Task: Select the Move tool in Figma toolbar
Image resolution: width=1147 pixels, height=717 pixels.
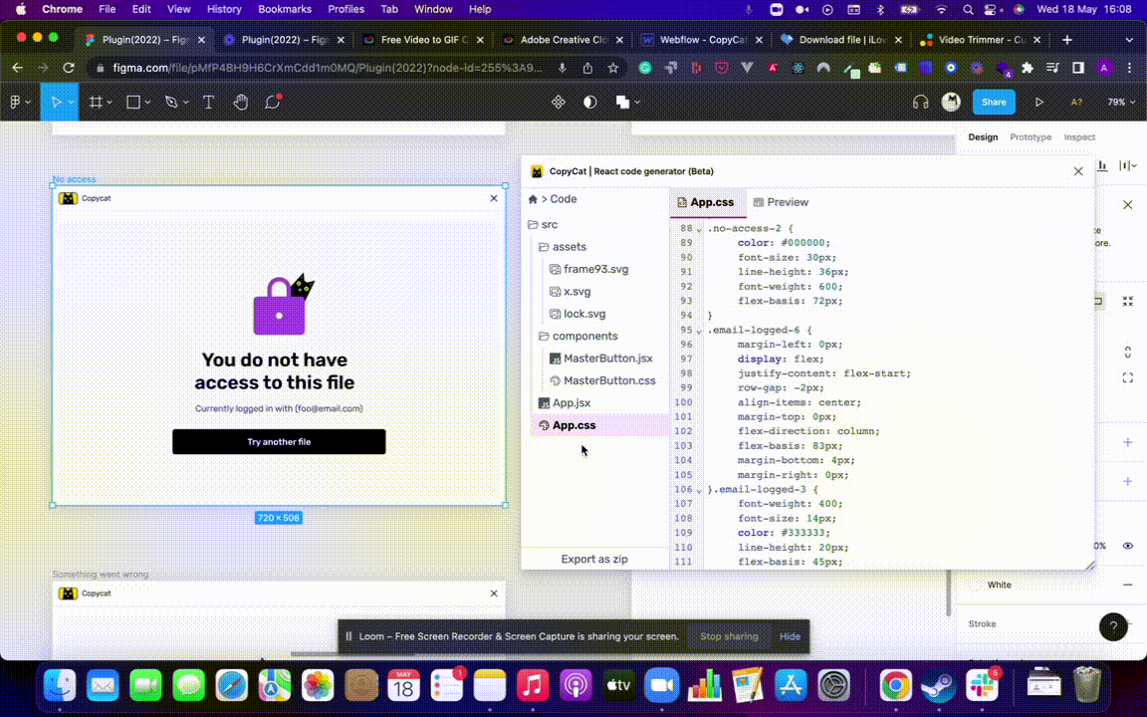Action: 57,103
